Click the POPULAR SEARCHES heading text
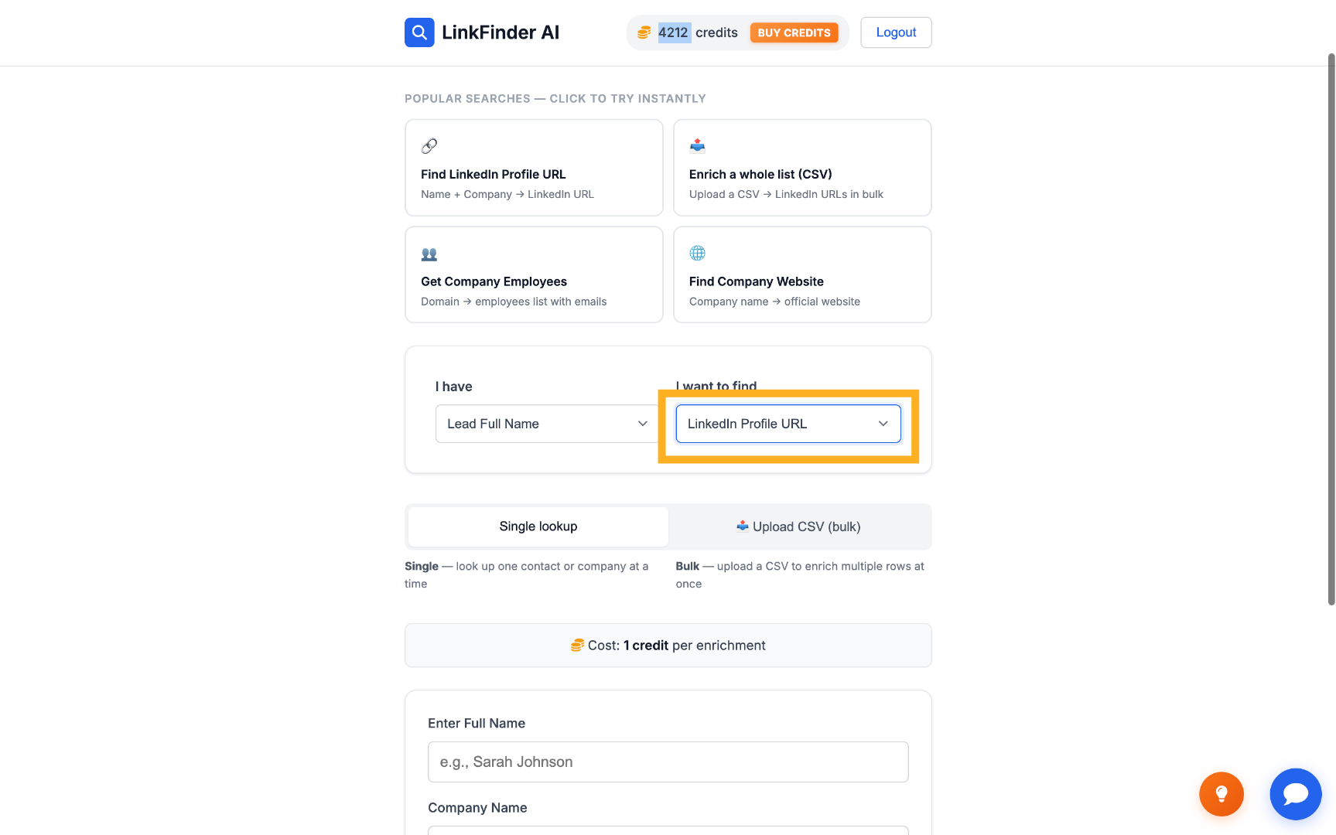Screen dimensions: 1336x835 point(555,99)
